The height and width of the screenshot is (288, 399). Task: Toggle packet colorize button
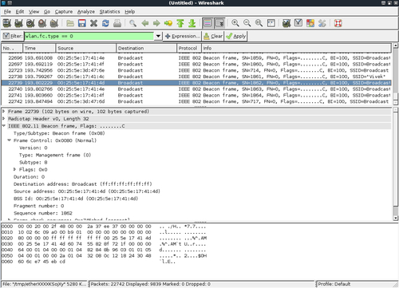207,23
